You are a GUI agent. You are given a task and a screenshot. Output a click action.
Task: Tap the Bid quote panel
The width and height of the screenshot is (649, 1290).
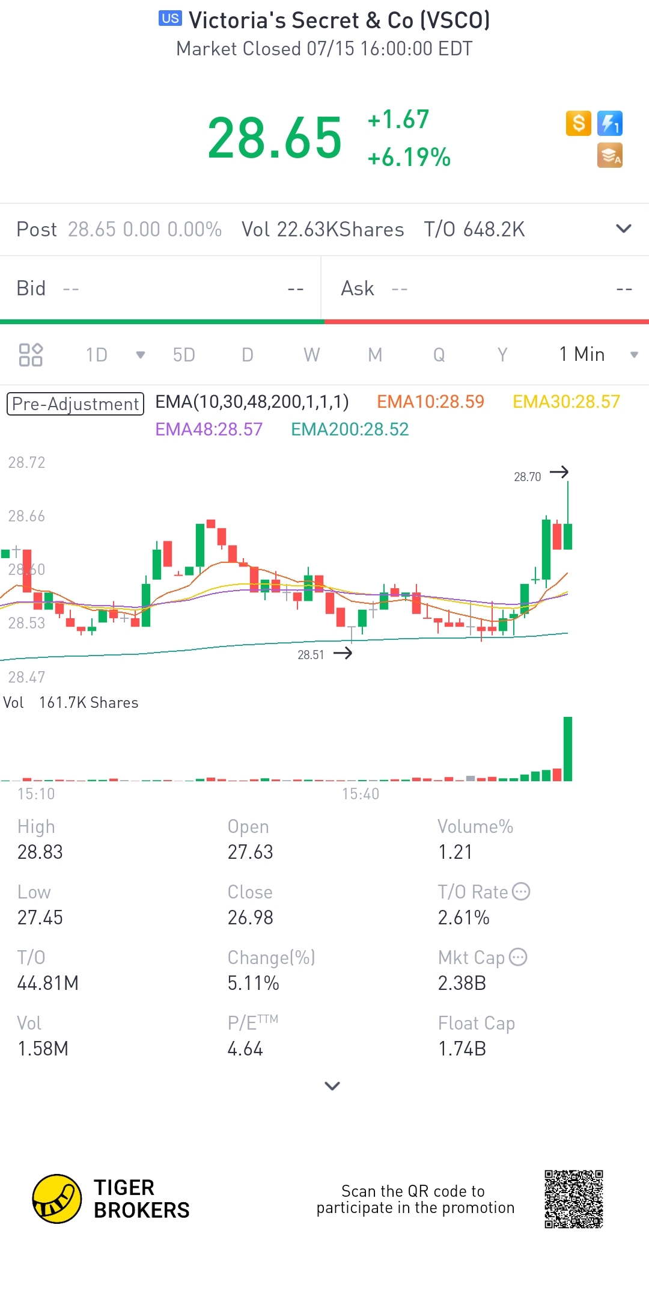pyautogui.click(x=160, y=289)
